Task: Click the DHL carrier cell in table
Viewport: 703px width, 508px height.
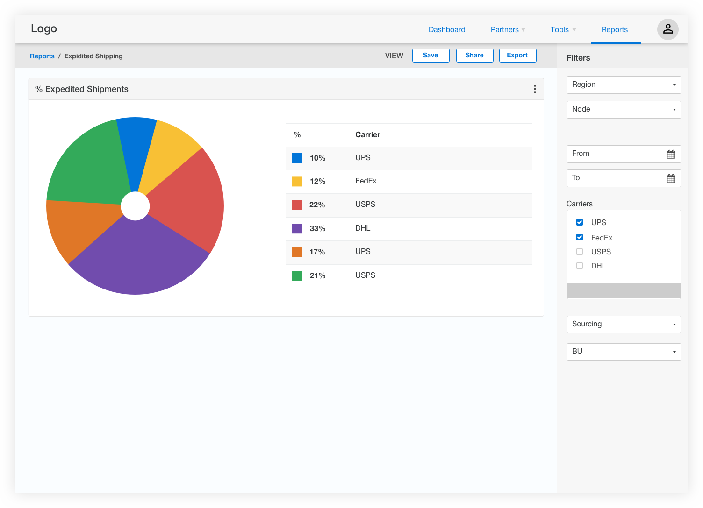Action: 363,228
